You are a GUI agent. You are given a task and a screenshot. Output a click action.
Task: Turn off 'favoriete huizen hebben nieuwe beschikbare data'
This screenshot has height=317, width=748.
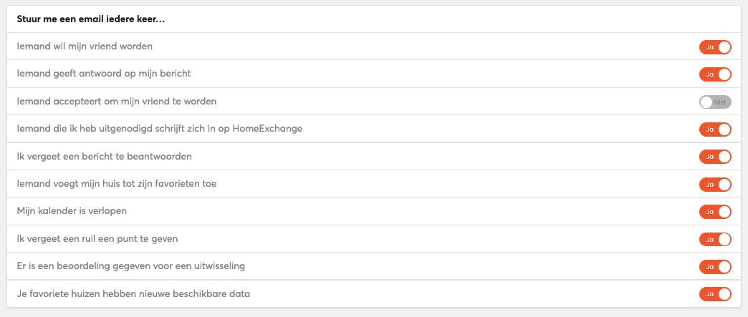(x=715, y=294)
